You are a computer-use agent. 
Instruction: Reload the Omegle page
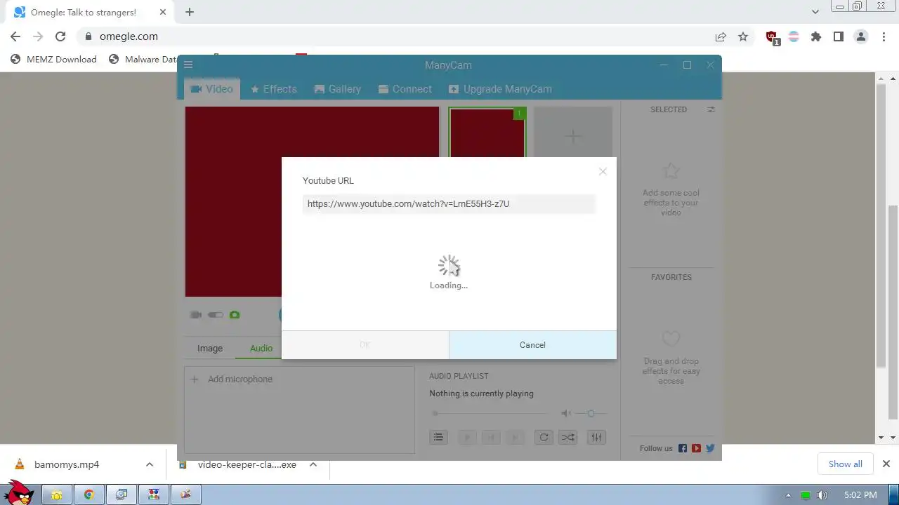pyautogui.click(x=60, y=36)
